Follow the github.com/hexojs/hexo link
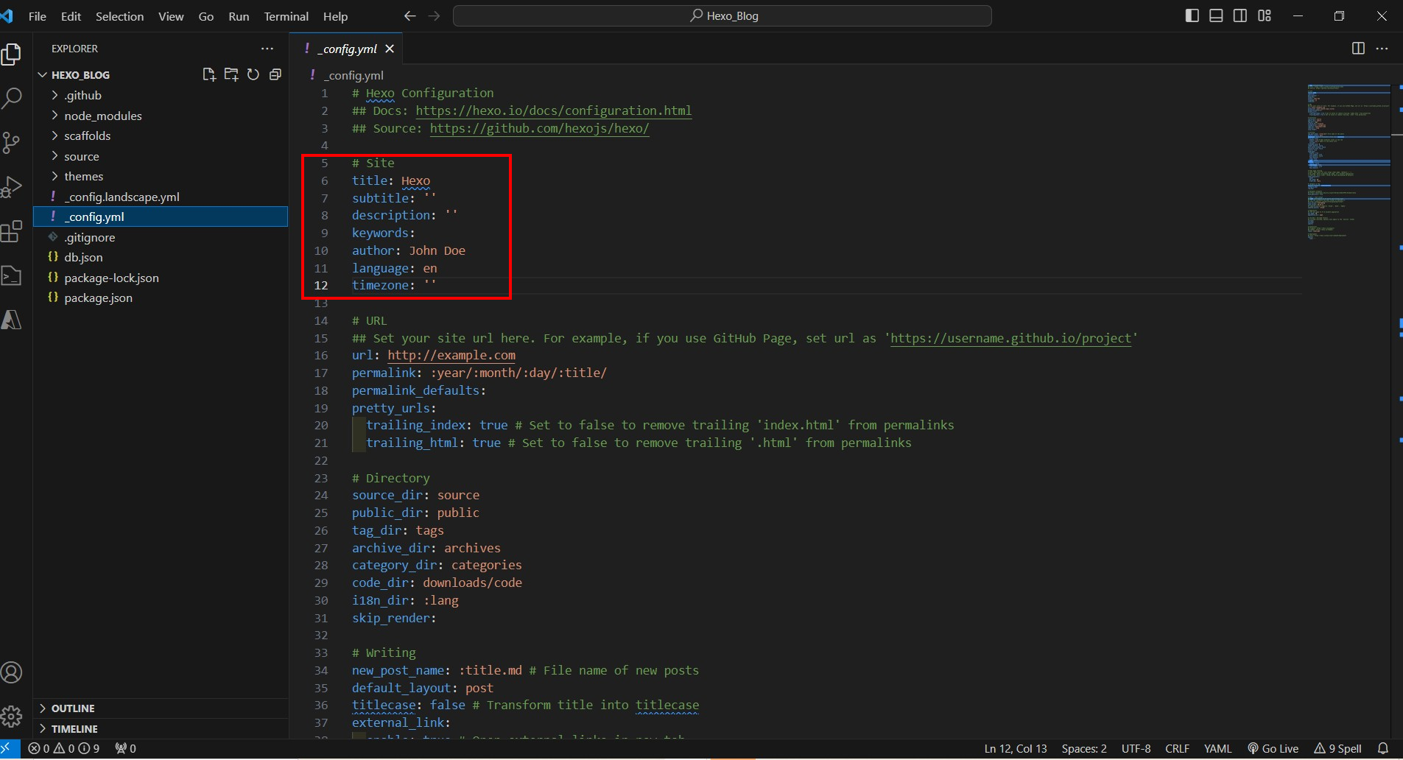Image resolution: width=1403 pixels, height=760 pixels. 540,128
